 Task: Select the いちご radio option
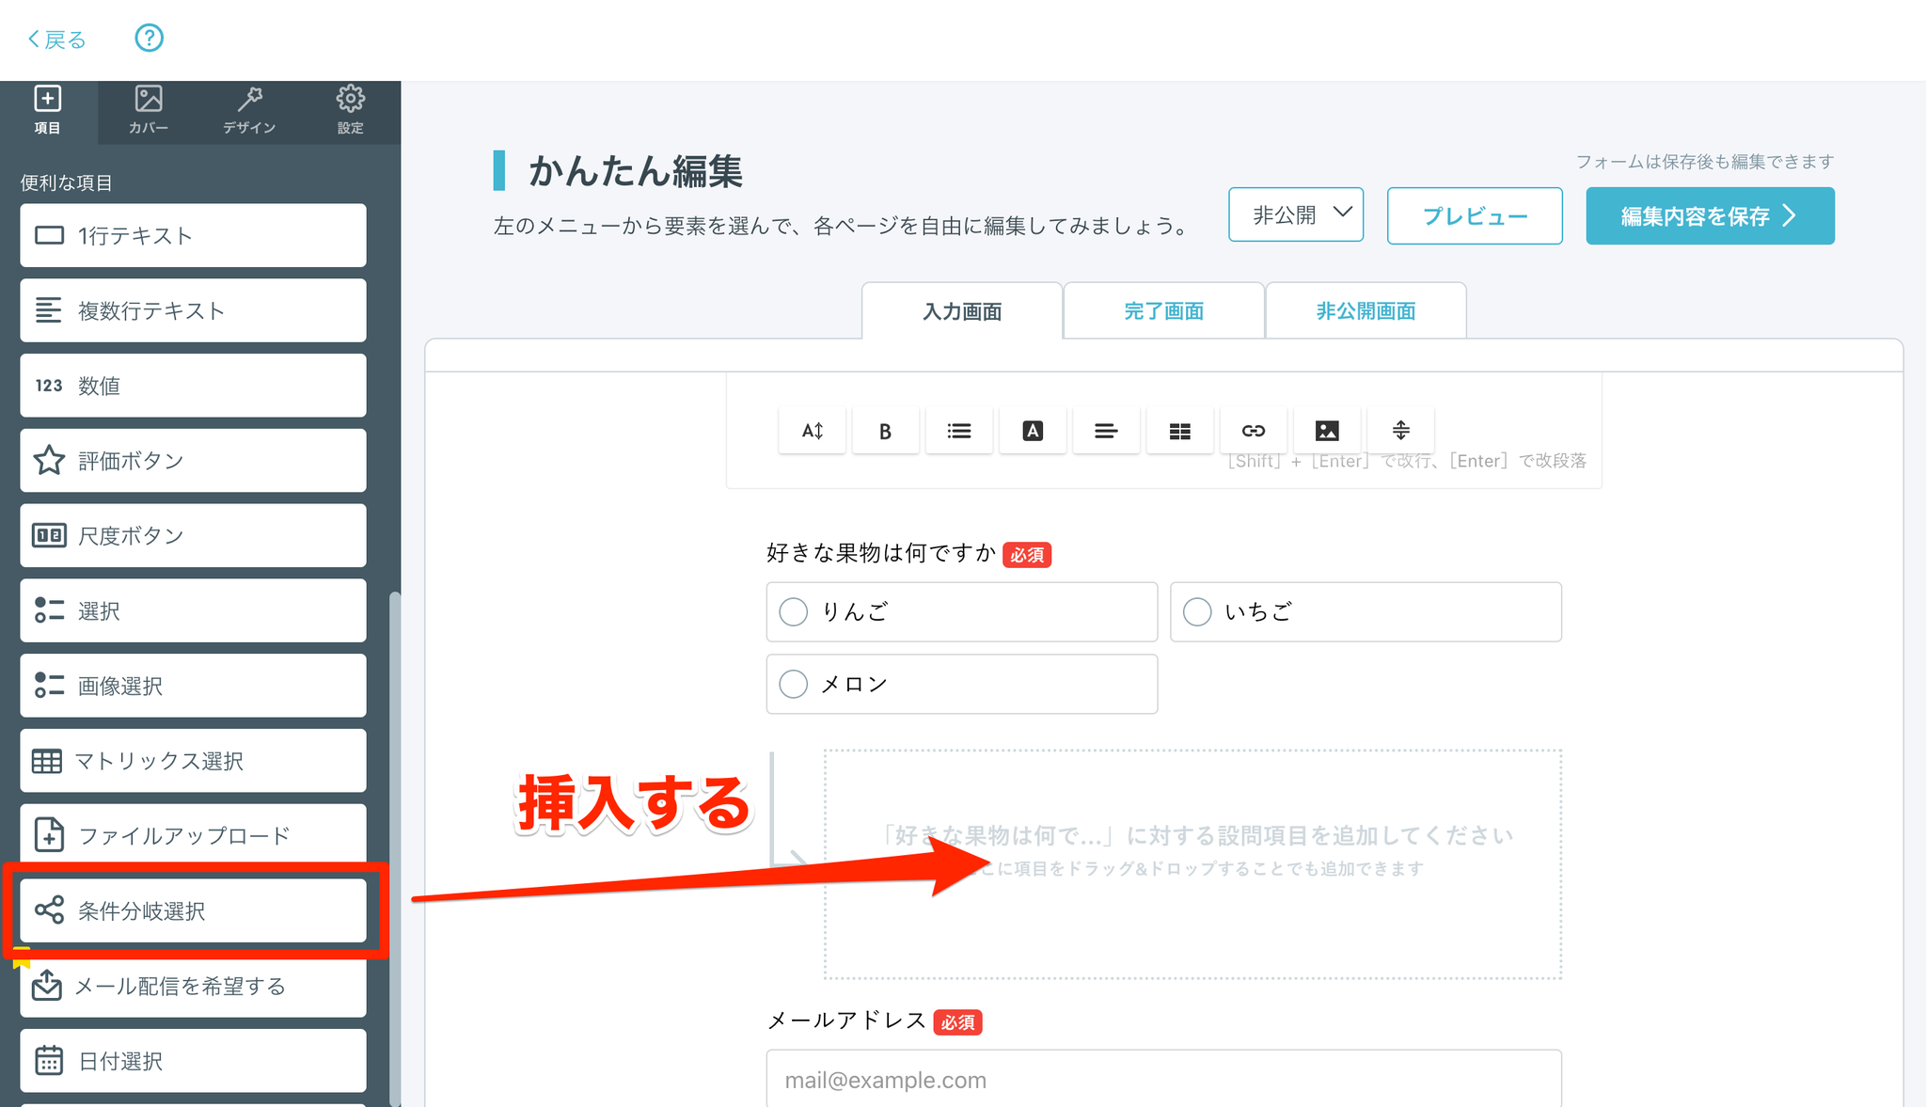tap(1197, 612)
